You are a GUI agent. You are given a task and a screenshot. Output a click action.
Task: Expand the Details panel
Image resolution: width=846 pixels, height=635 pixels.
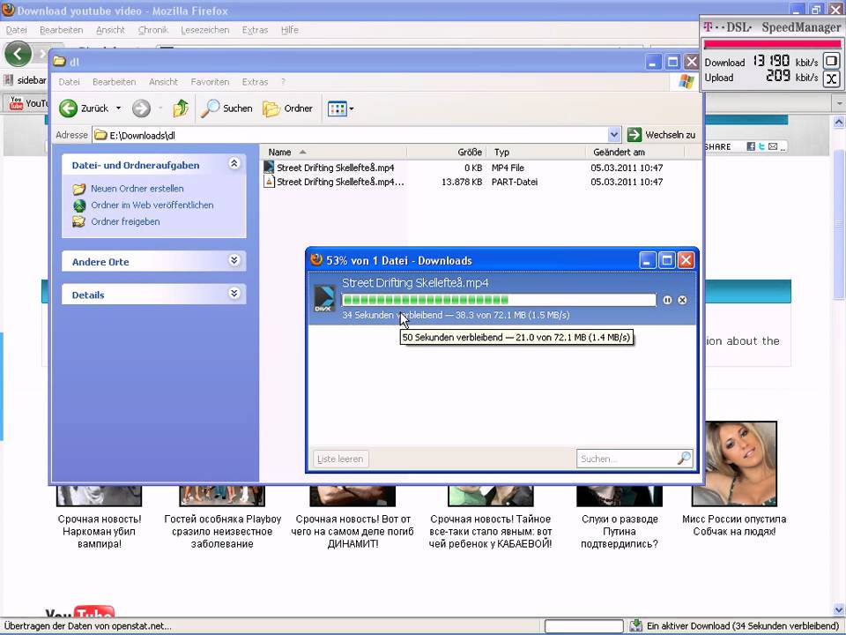pyautogui.click(x=234, y=294)
